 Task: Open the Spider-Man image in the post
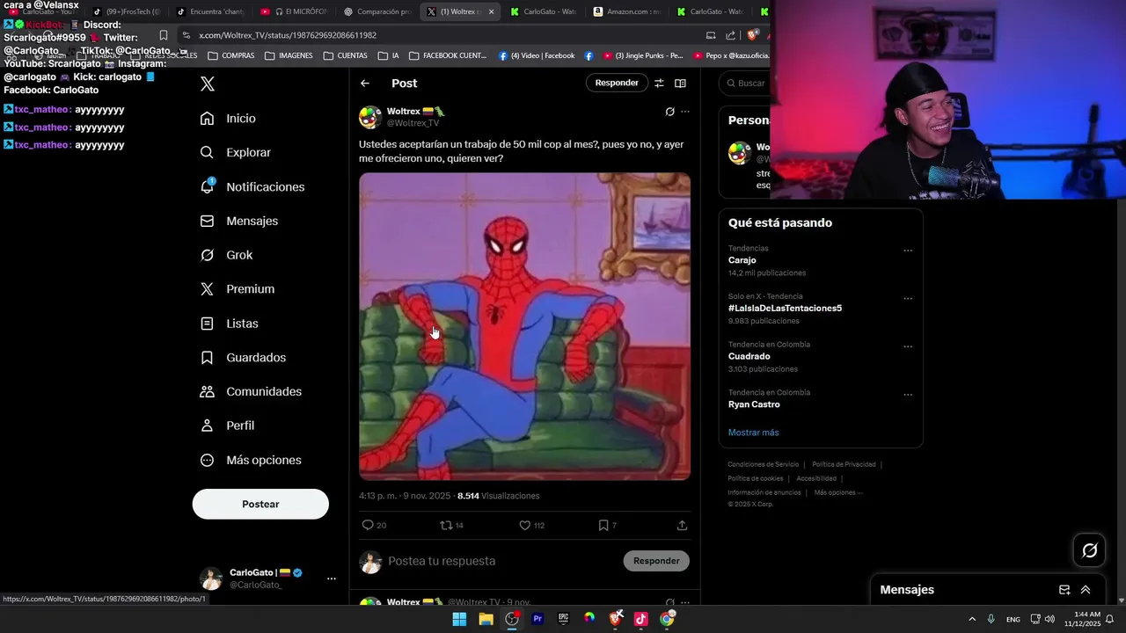pos(524,326)
